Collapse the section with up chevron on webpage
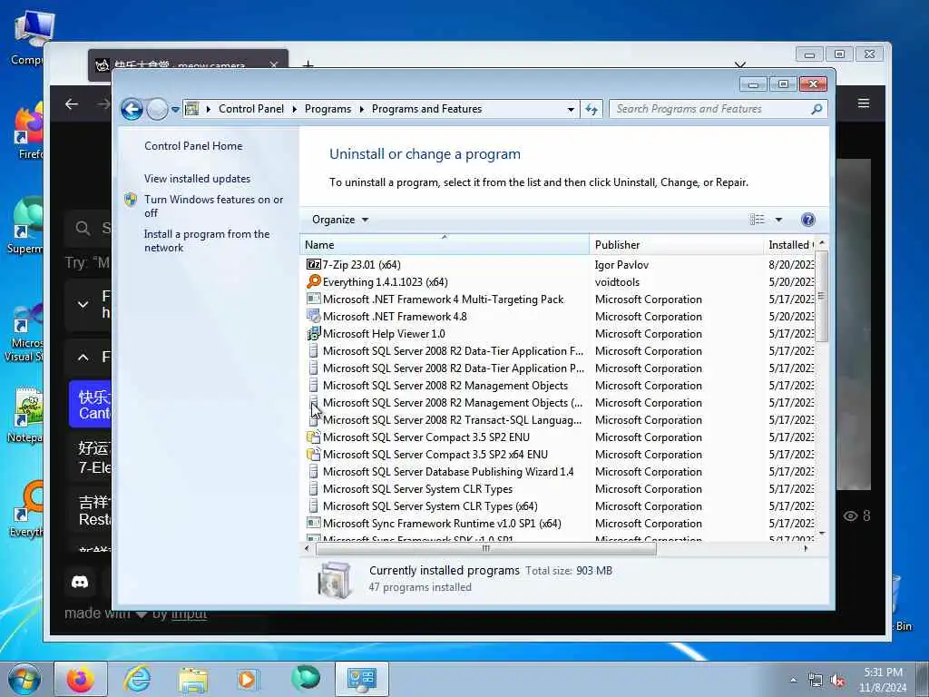 [83, 357]
